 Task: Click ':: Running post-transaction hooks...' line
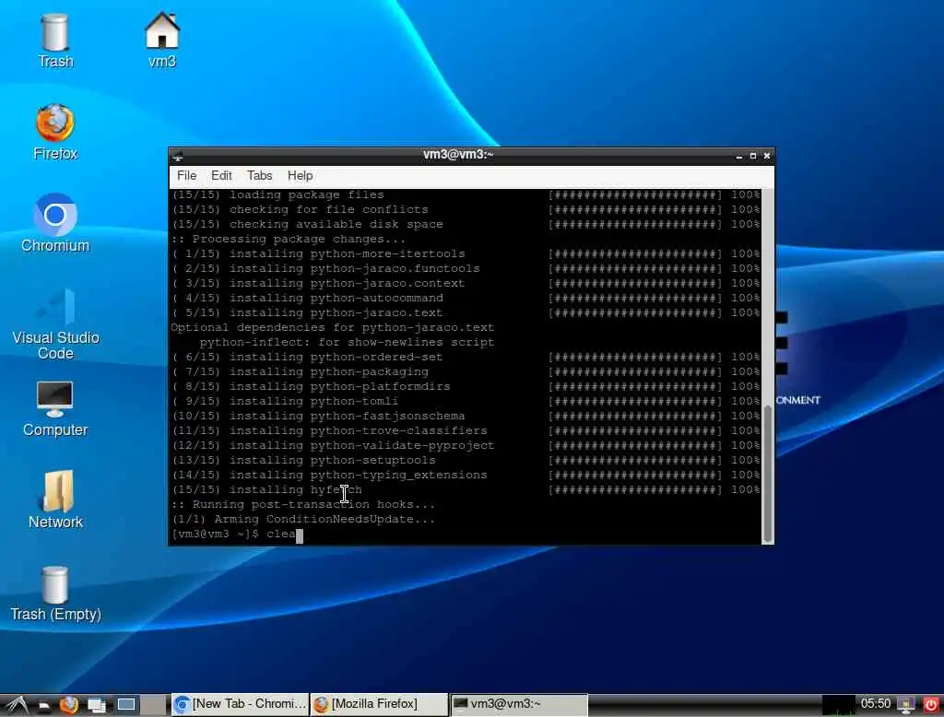302,504
